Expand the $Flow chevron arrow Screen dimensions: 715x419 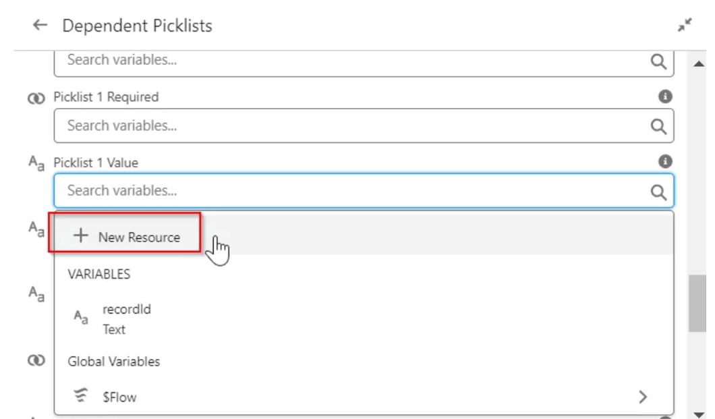(643, 397)
